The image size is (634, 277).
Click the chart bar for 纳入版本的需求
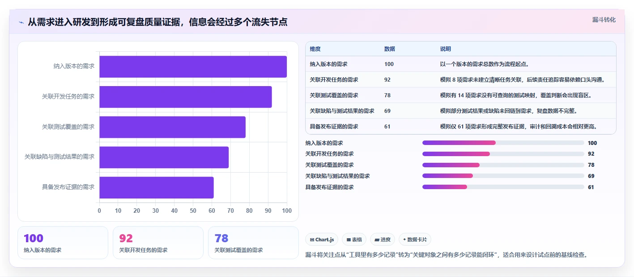[x=193, y=66]
